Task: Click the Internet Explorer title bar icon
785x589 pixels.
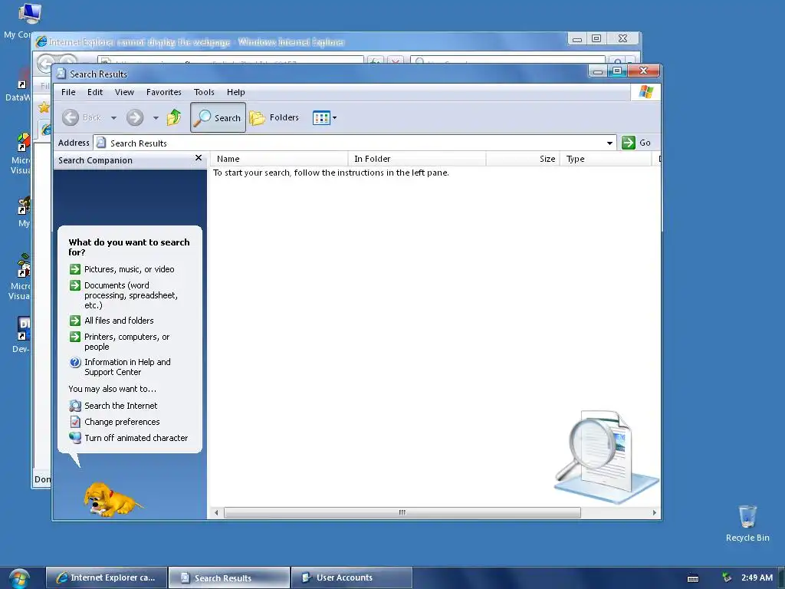Action: click(41, 41)
